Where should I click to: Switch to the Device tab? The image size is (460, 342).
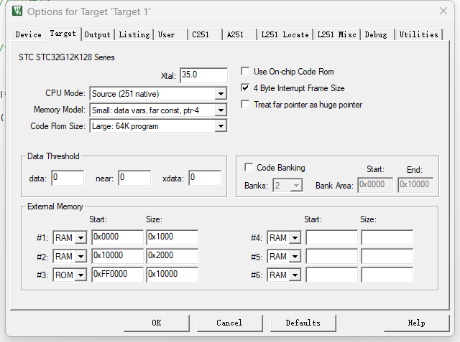pyautogui.click(x=29, y=34)
